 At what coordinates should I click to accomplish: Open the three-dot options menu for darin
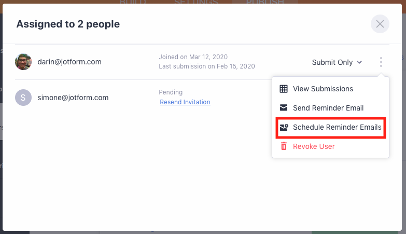pos(381,62)
